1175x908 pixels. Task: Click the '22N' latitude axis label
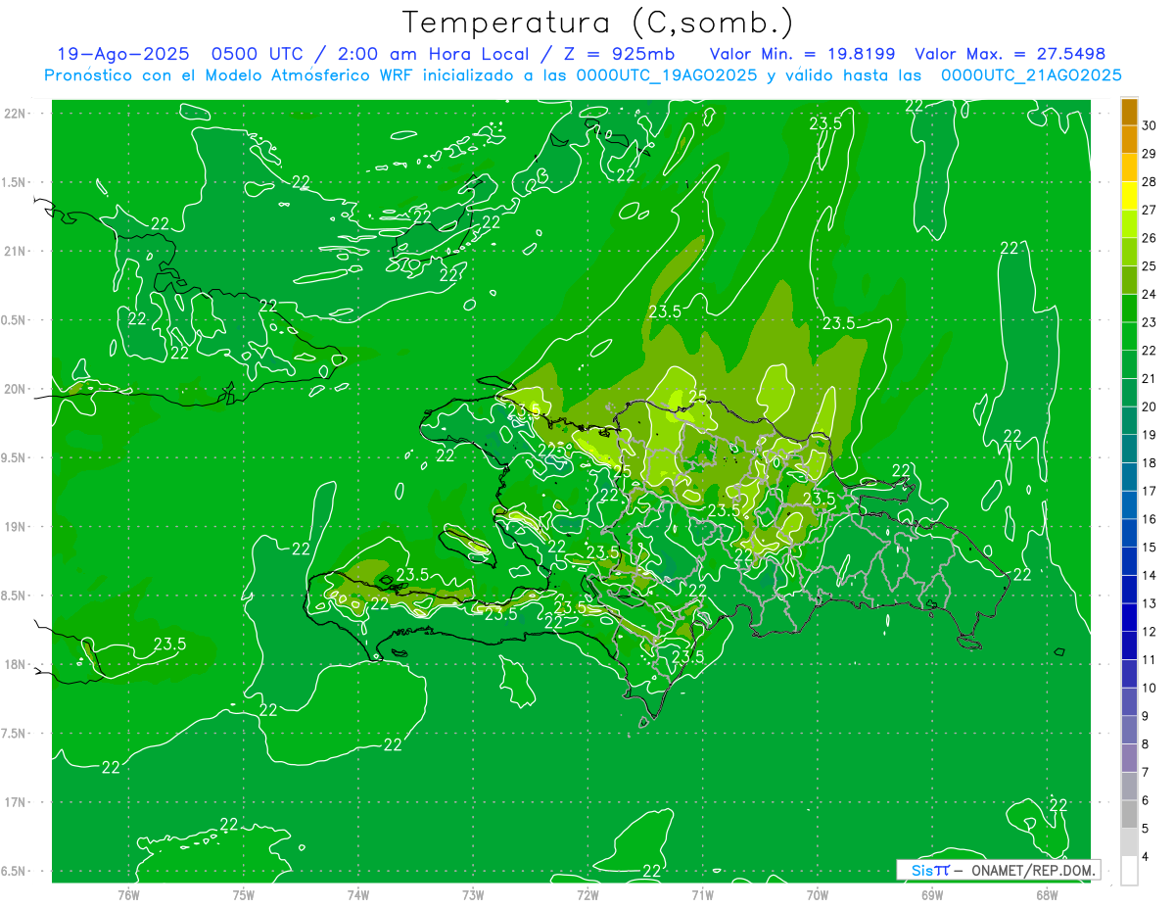point(16,114)
